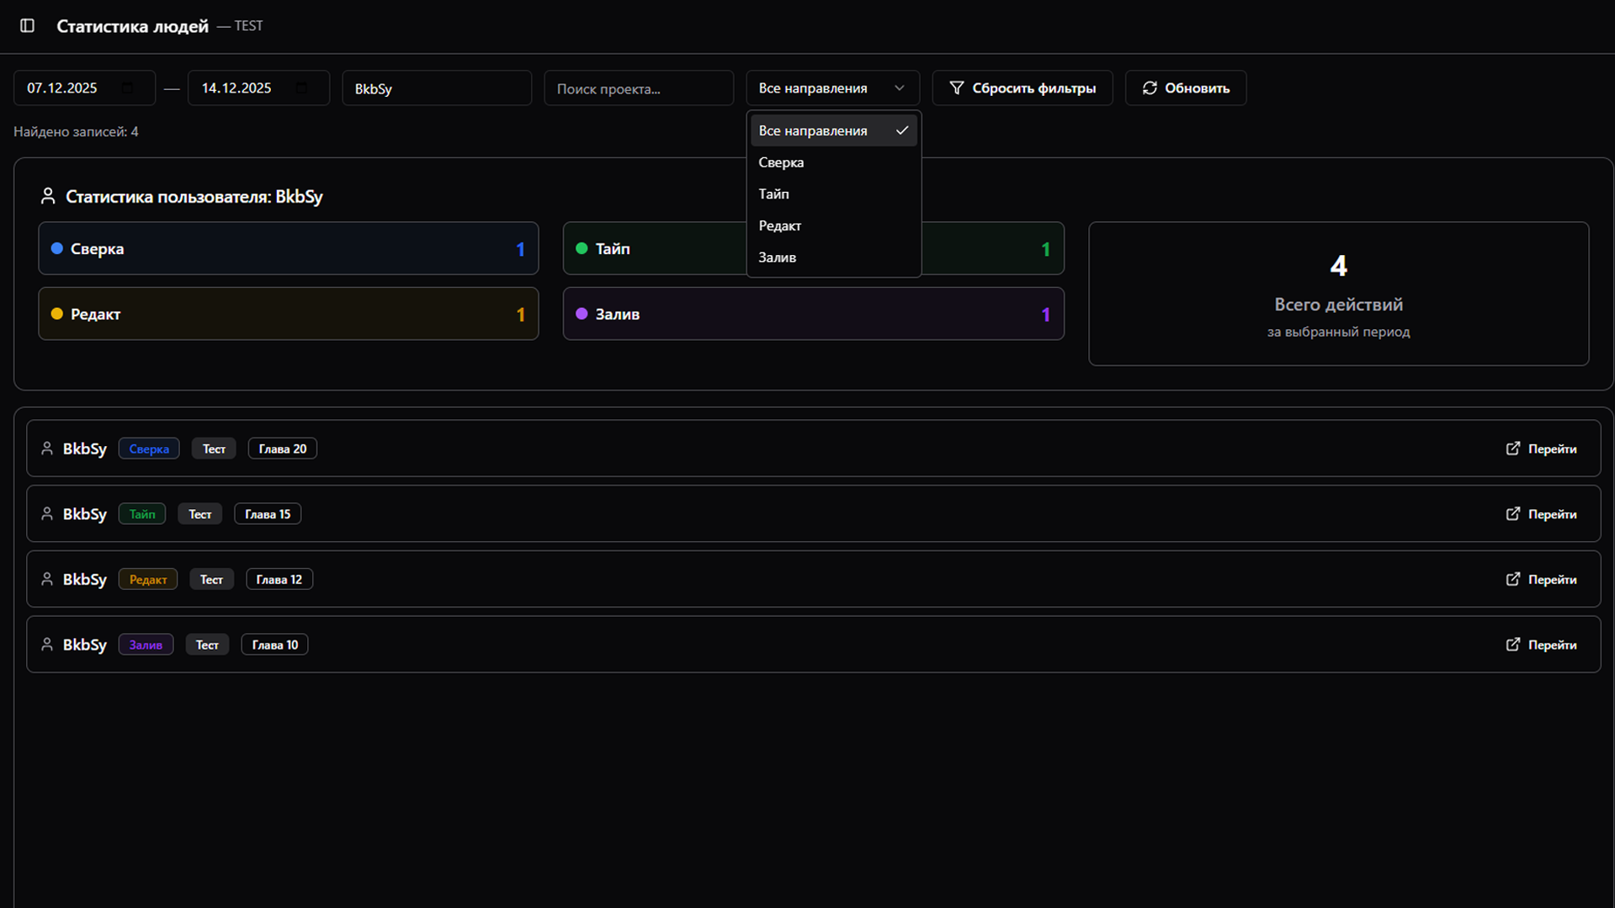Choose Тайп from the direction list
The image size is (1615, 908).
pyautogui.click(x=773, y=194)
